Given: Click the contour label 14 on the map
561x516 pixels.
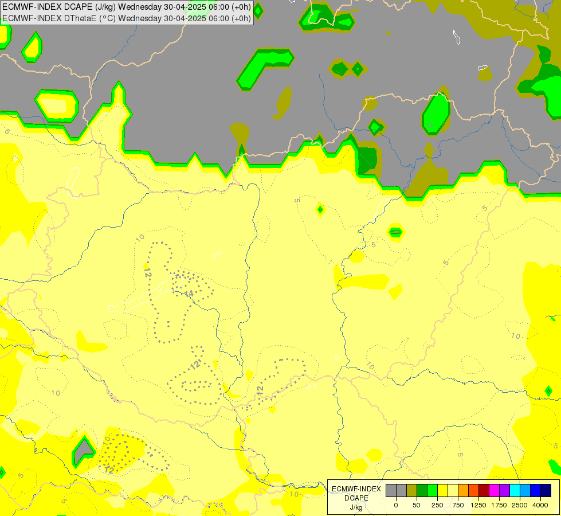Looking at the screenshot, I should click(189, 294).
